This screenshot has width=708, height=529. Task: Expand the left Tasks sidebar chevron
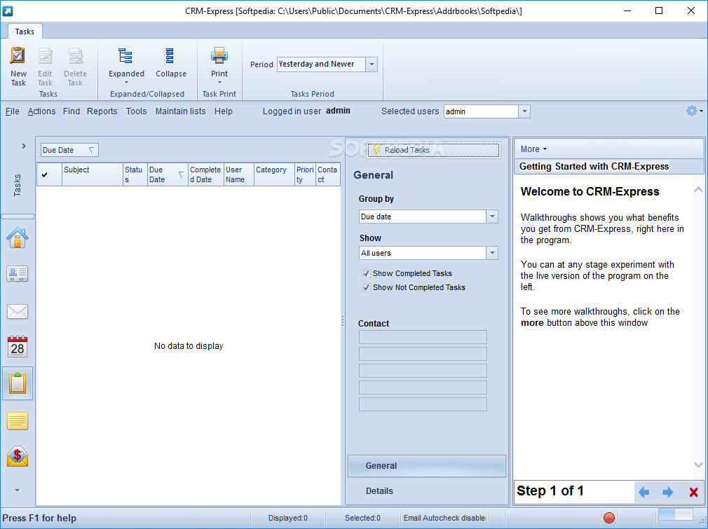(24, 146)
